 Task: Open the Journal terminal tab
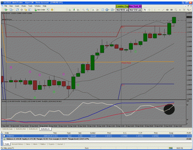(x=60, y=144)
